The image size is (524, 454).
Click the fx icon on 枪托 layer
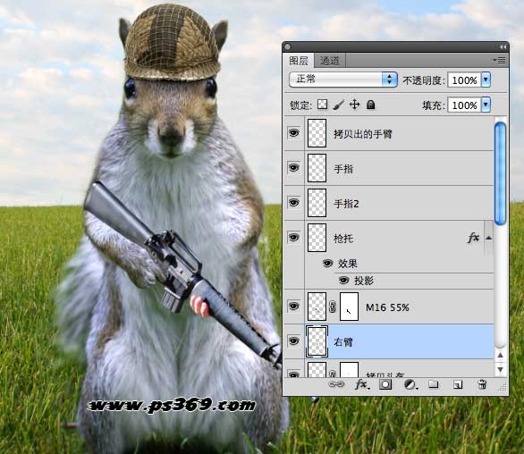tap(473, 238)
